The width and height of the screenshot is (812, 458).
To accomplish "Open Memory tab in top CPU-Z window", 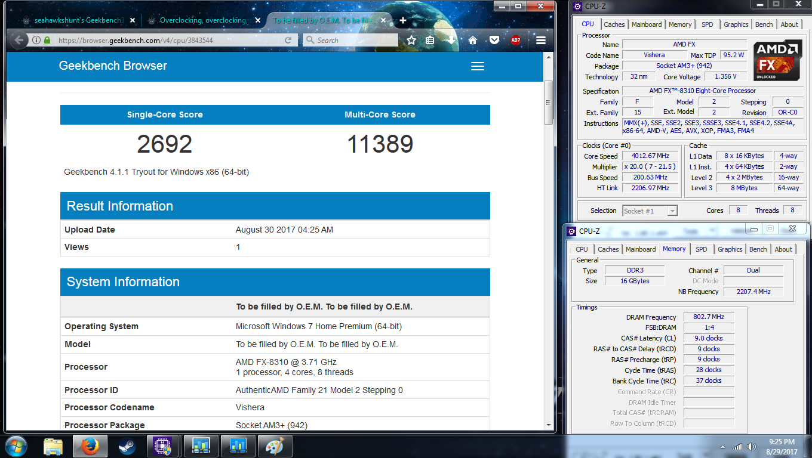I will [680, 24].
